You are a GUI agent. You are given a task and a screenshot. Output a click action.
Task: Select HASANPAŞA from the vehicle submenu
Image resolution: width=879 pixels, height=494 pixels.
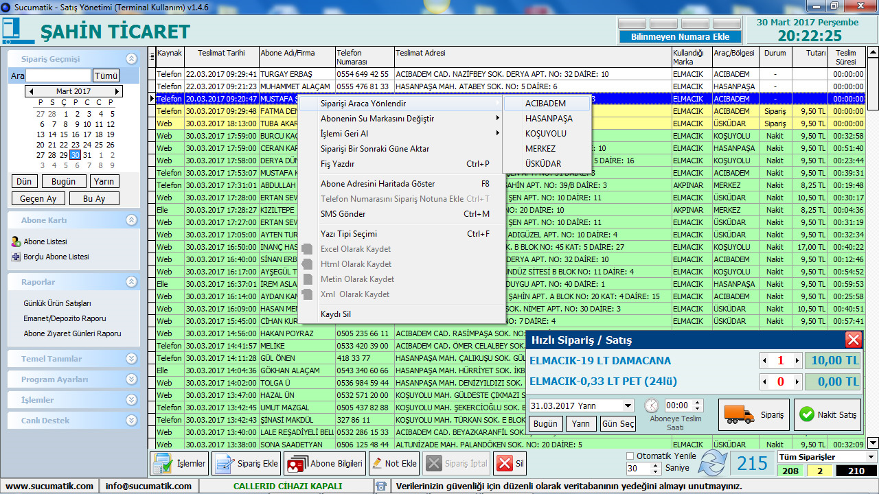[x=549, y=118]
